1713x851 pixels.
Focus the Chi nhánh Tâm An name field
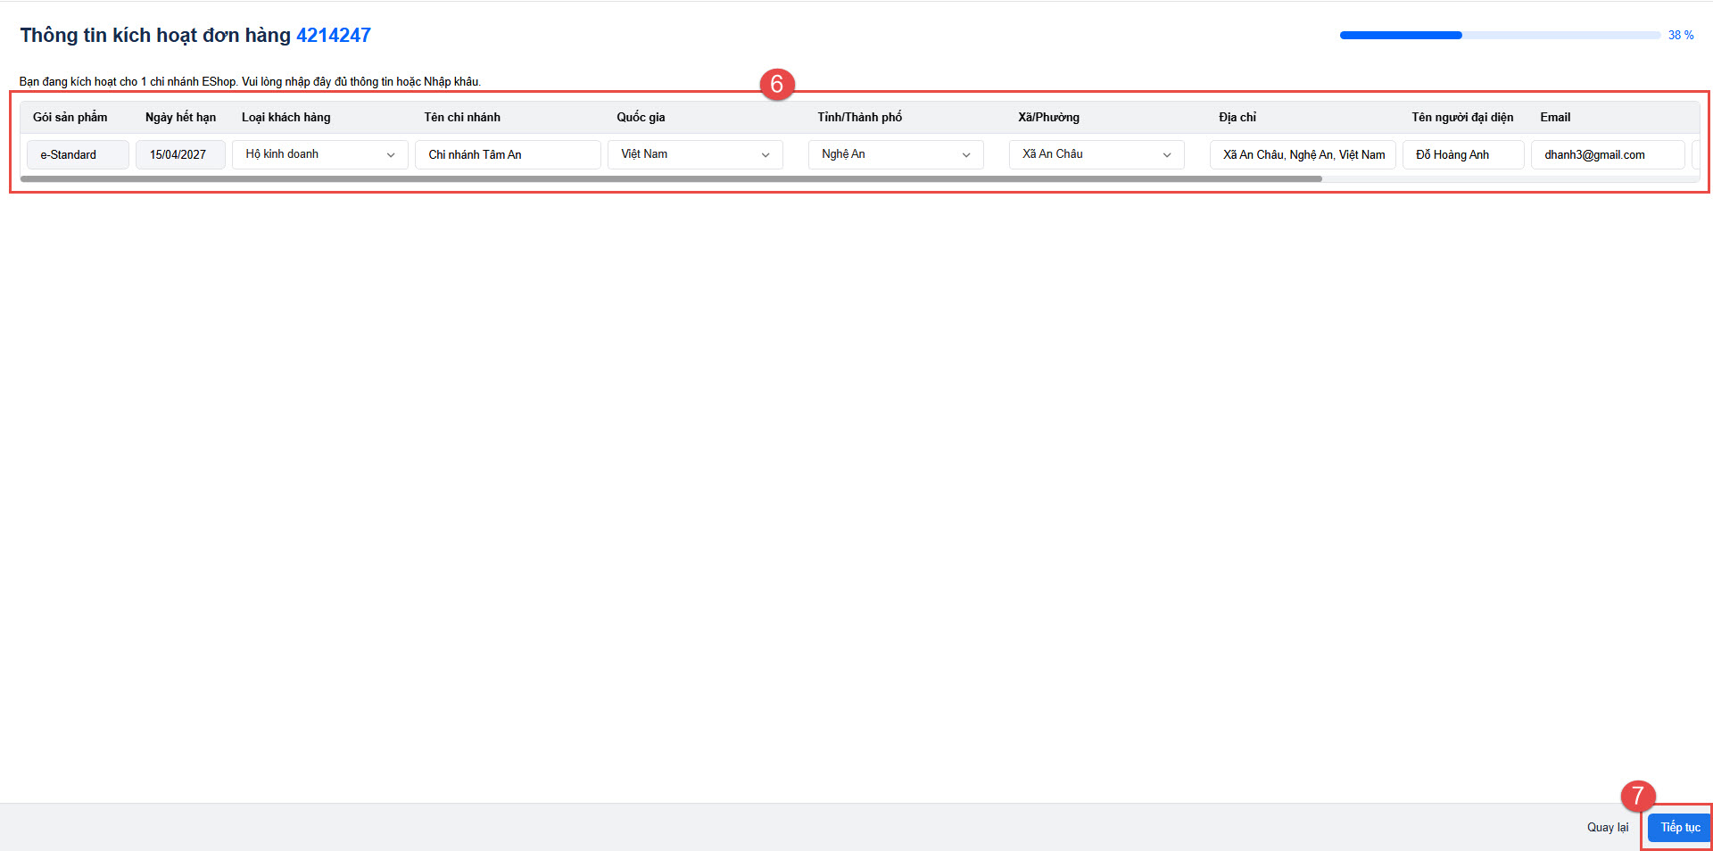507,155
